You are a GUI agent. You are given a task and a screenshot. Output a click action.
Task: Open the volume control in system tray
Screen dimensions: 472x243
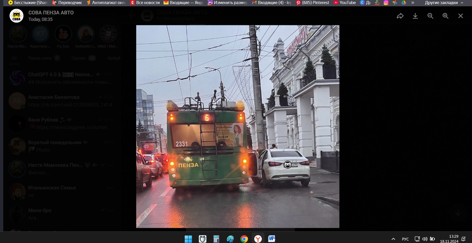tap(425, 239)
